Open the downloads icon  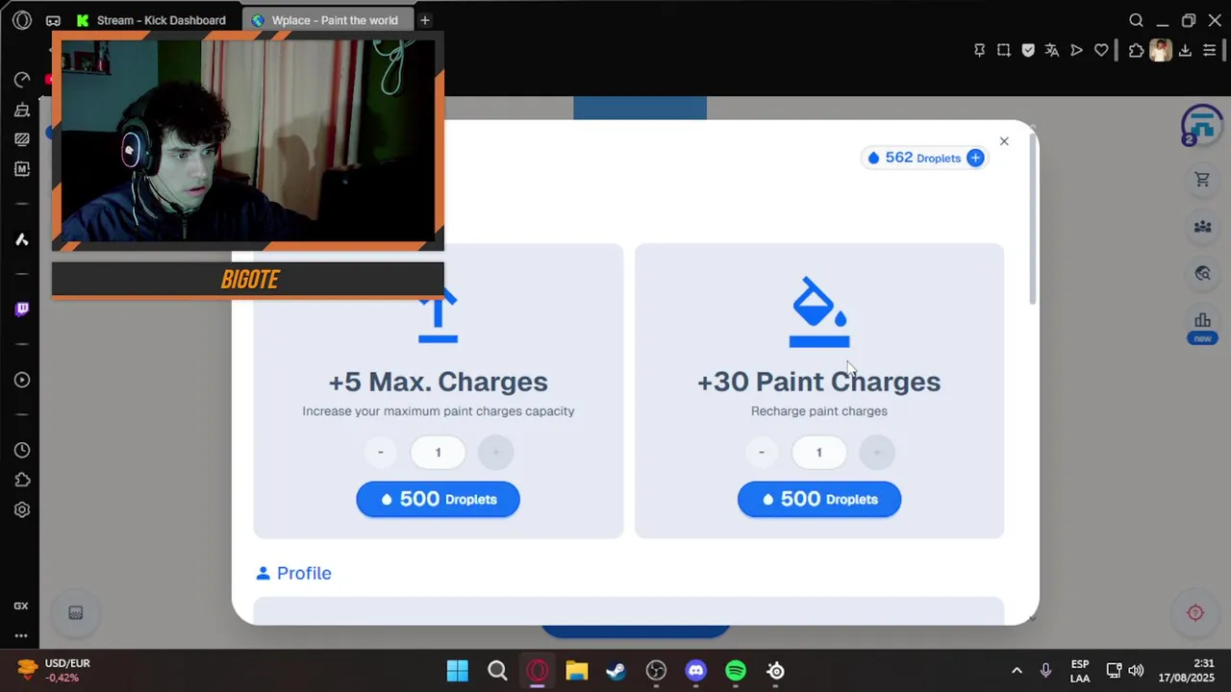(x=1185, y=50)
